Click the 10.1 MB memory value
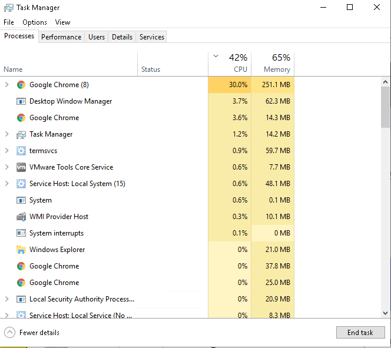This screenshot has width=391, height=348. [x=278, y=216]
